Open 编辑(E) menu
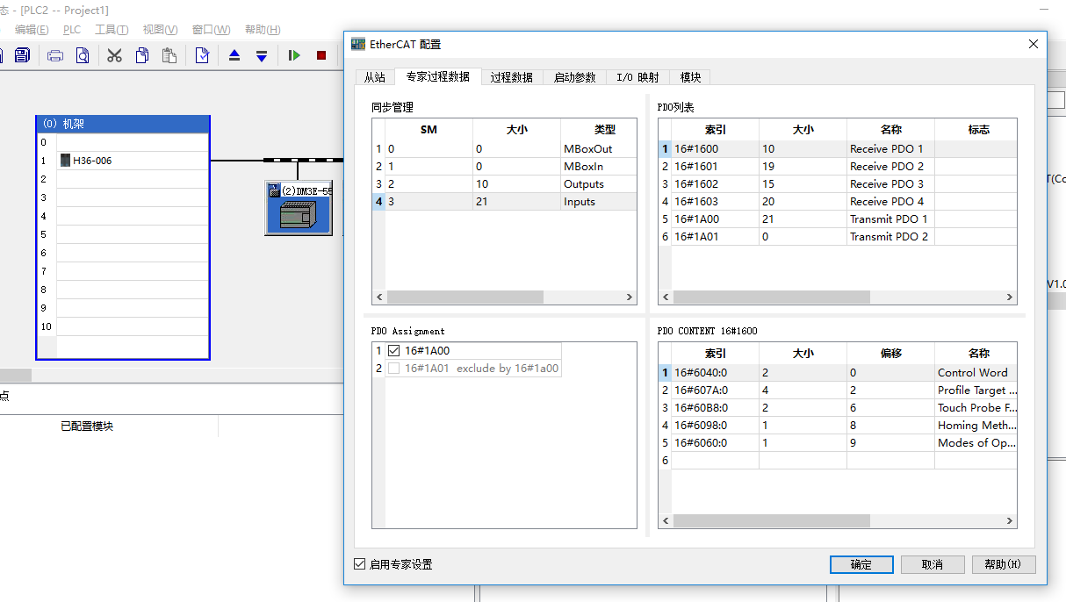This screenshot has width=1066, height=602. coord(32,30)
